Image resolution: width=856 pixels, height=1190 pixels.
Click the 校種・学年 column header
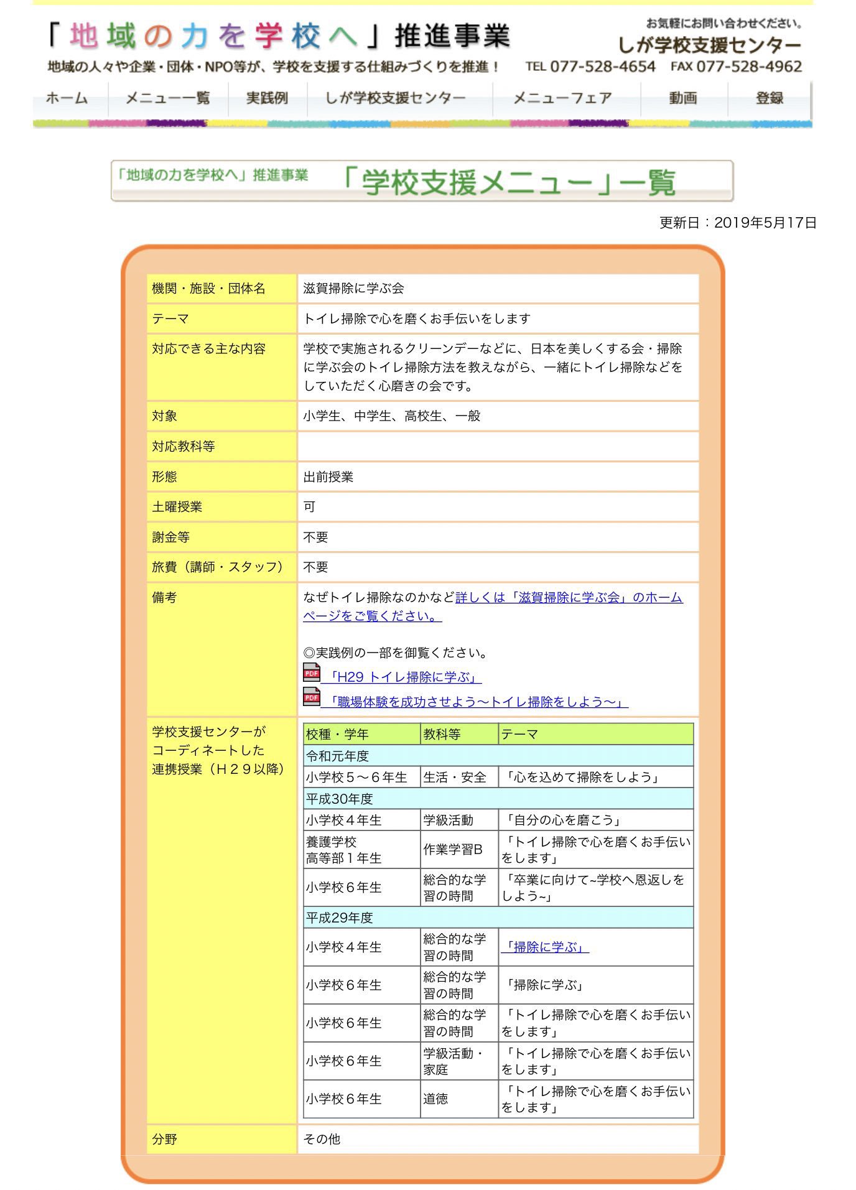[x=362, y=735]
